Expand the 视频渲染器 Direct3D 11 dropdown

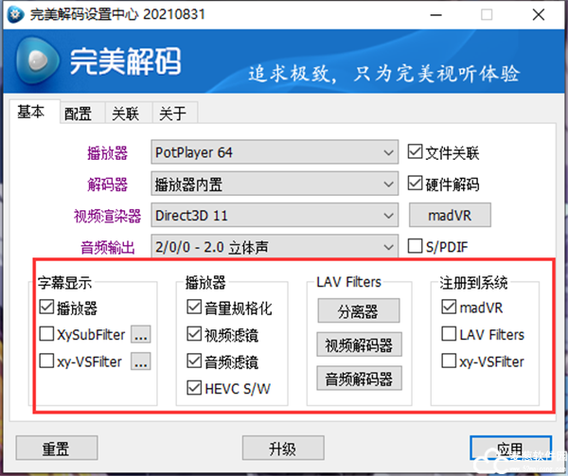click(x=275, y=216)
